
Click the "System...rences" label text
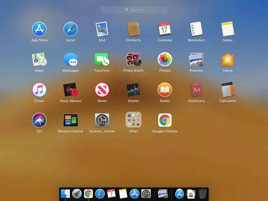[x=102, y=131]
